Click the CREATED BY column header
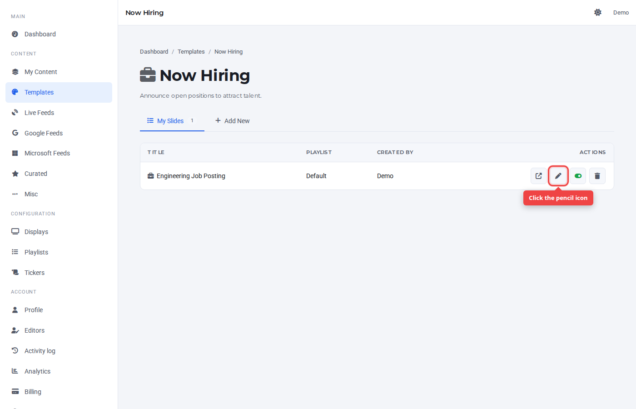Viewport: 636px width, 409px height. pos(395,152)
